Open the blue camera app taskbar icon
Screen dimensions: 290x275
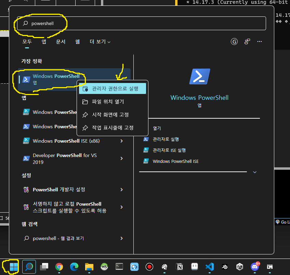[x=134, y=267]
